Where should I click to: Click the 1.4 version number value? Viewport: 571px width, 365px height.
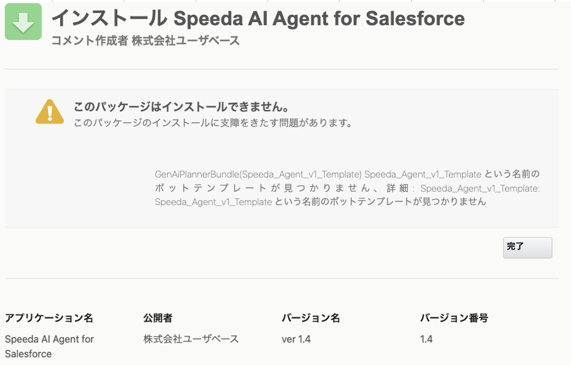click(x=426, y=339)
